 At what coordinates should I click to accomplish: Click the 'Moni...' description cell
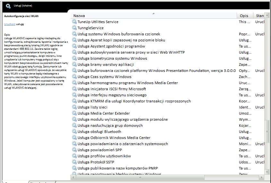click(245, 144)
